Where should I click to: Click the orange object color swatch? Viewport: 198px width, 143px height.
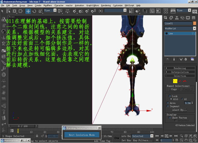point(194,23)
